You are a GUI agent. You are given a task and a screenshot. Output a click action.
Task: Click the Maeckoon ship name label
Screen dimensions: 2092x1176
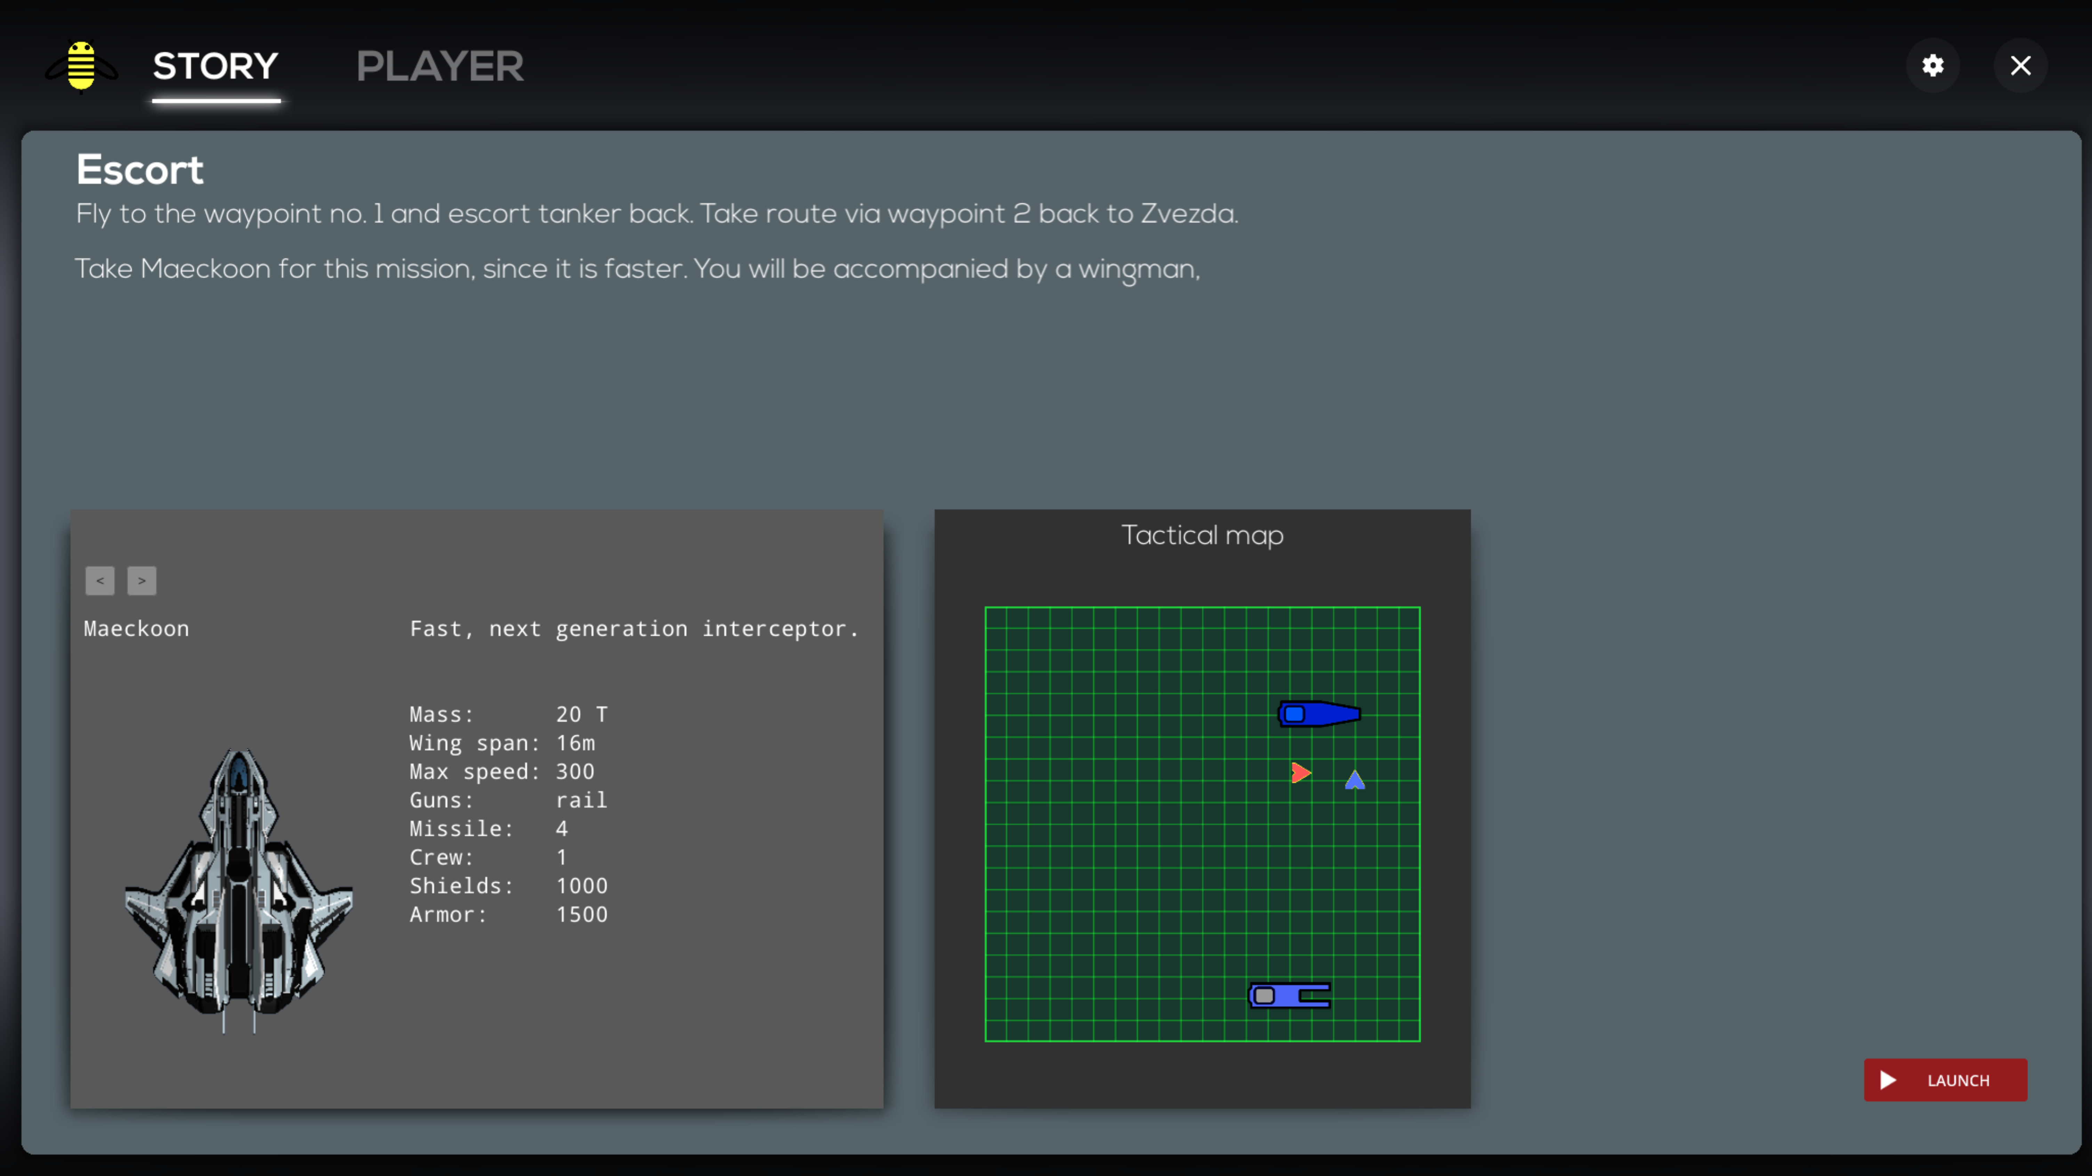(136, 628)
